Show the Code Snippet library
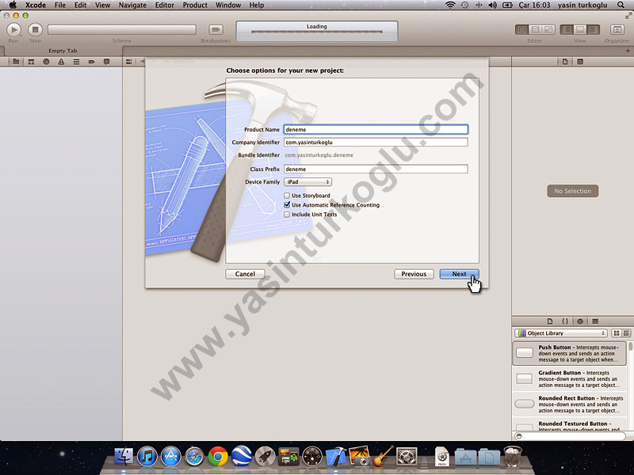634x475 pixels. [x=565, y=321]
